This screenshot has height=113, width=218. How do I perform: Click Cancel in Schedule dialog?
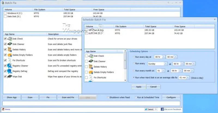tap(153, 87)
